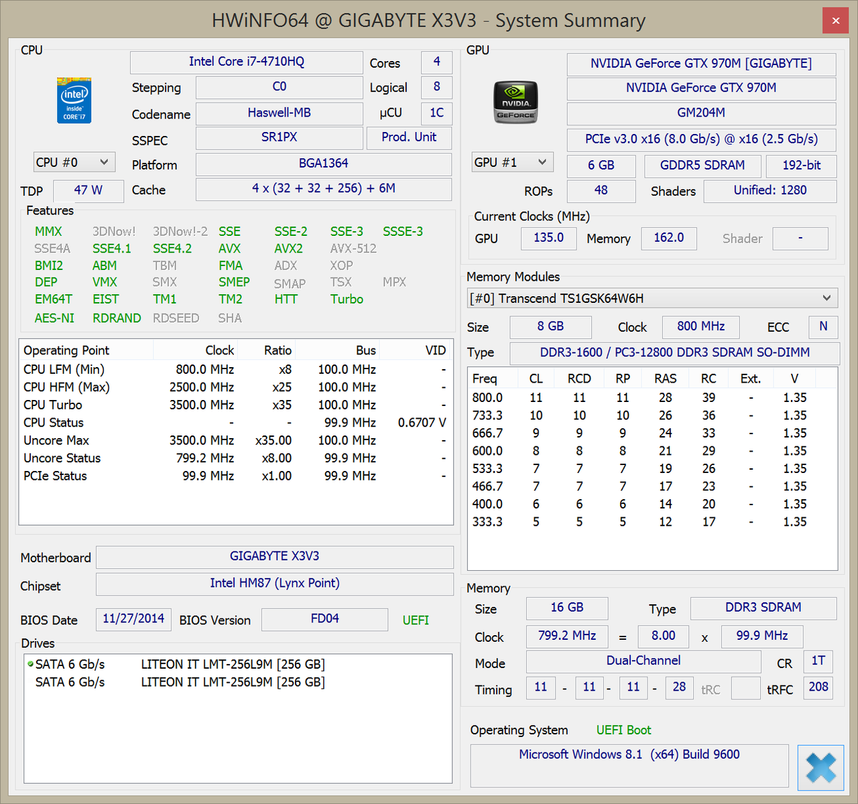
Task: Click the GDDR5 SDRAM field
Action: (702, 165)
